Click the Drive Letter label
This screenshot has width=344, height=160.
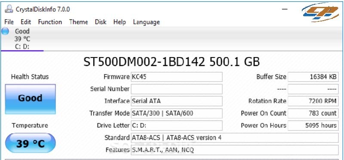(113, 126)
